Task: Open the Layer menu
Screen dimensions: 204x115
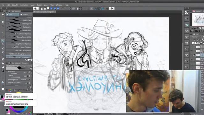Action: (33, 5)
